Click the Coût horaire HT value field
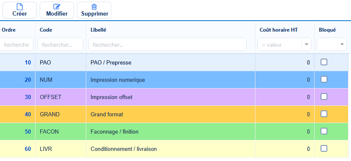351x161 pixels. 280,44
